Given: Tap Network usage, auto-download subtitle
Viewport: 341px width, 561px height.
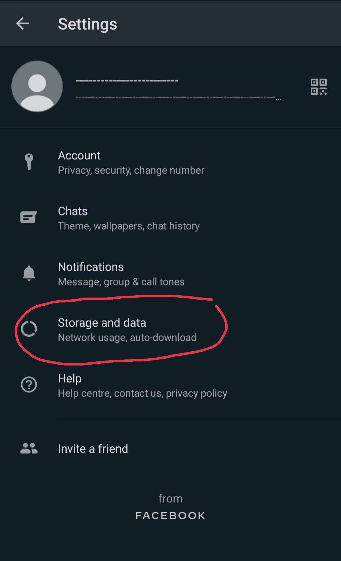Looking at the screenshot, I should (x=127, y=338).
